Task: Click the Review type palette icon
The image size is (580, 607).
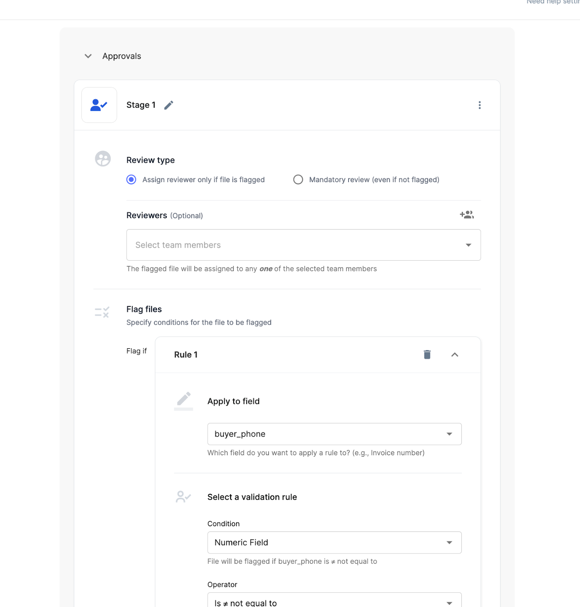Action: [103, 159]
